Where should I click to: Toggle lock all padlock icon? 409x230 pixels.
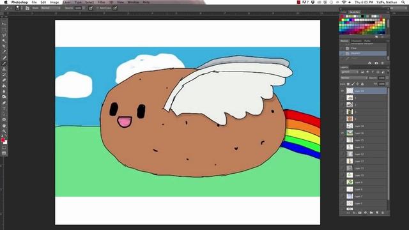click(x=362, y=84)
